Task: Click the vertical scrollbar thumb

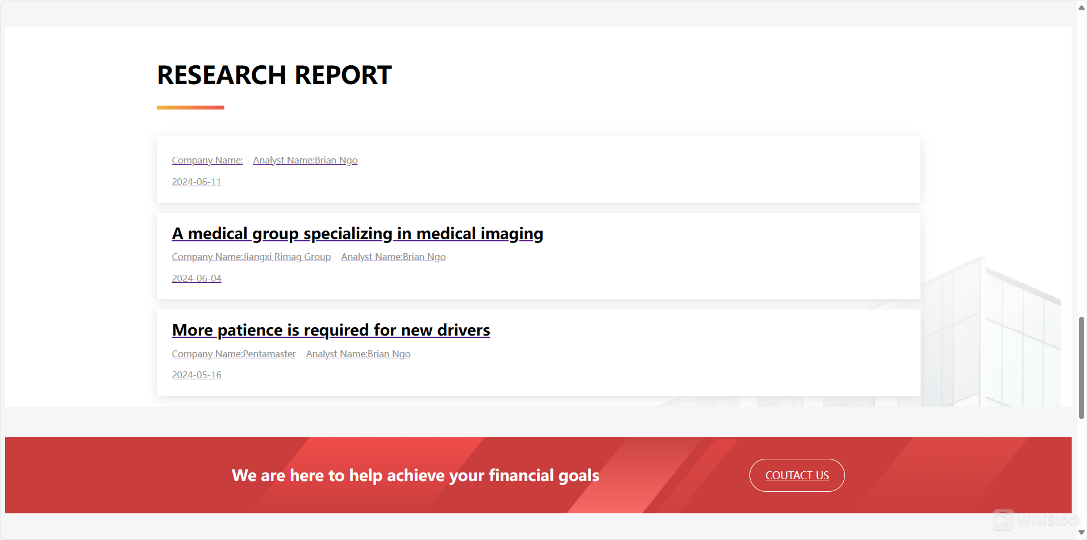Action: click(x=1081, y=367)
